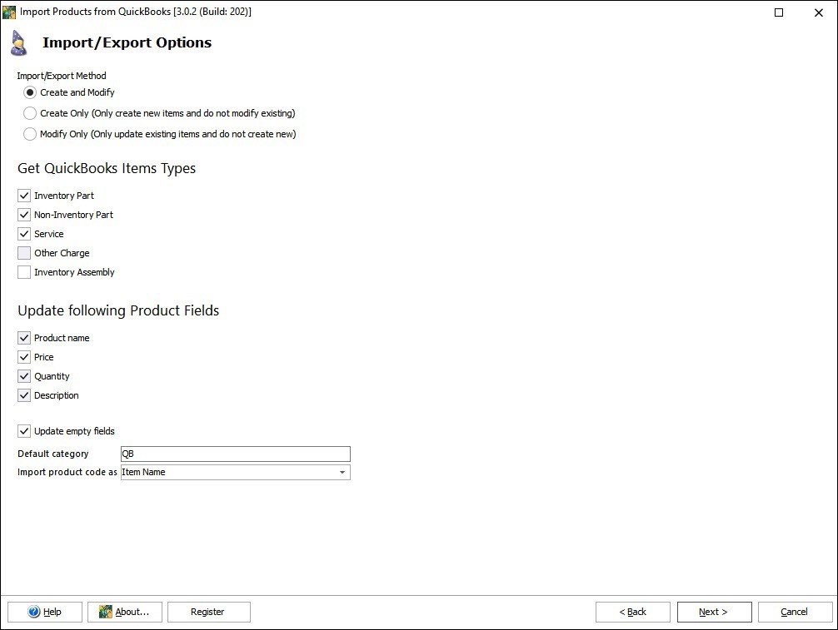Uncheck the Product name update field
The width and height of the screenshot is (838, 630).
(24, 337)
